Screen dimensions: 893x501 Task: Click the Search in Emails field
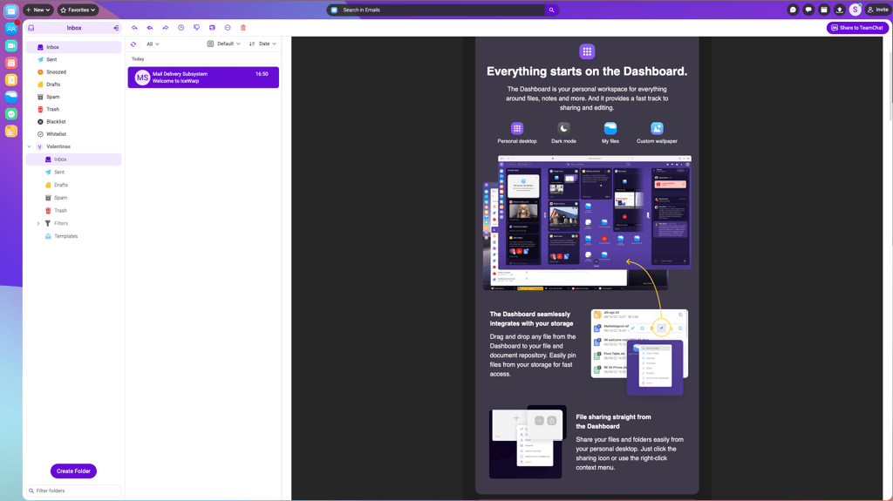pyautogui.click(x=438, y=10)
